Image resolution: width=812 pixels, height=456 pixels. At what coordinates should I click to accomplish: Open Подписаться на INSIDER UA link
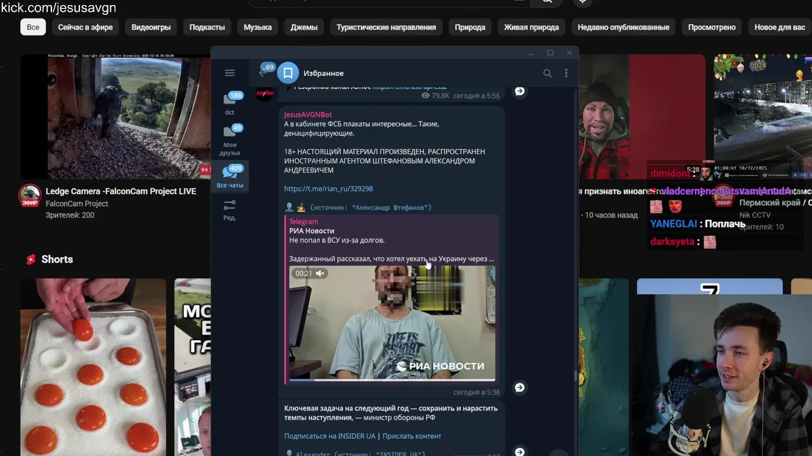pyautogui.click(x=330, y=436)
